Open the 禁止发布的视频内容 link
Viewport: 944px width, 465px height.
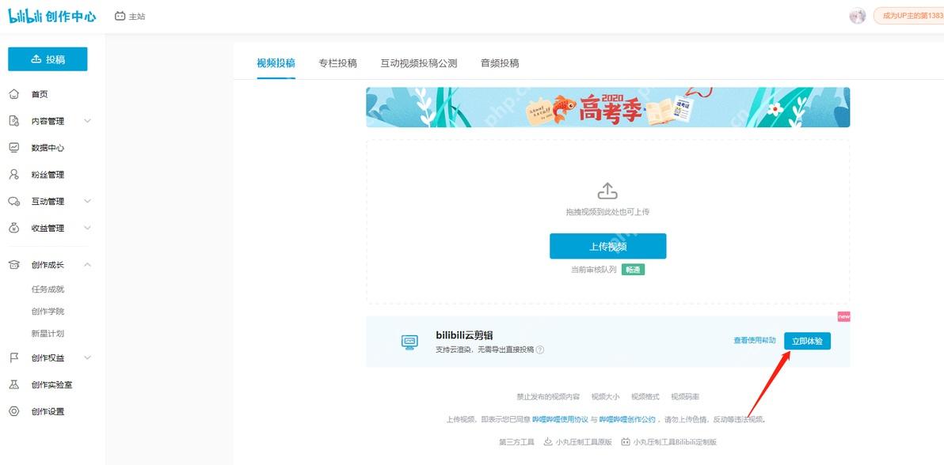pos(548,397)
